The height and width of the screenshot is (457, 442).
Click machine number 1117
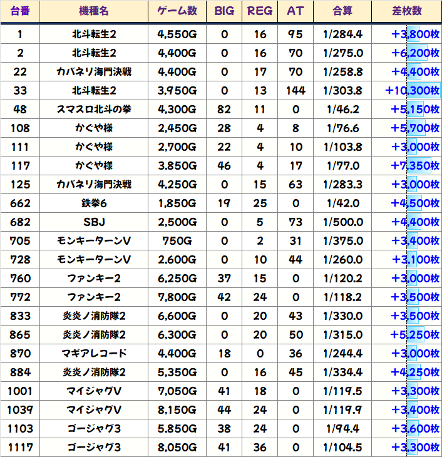20,448
